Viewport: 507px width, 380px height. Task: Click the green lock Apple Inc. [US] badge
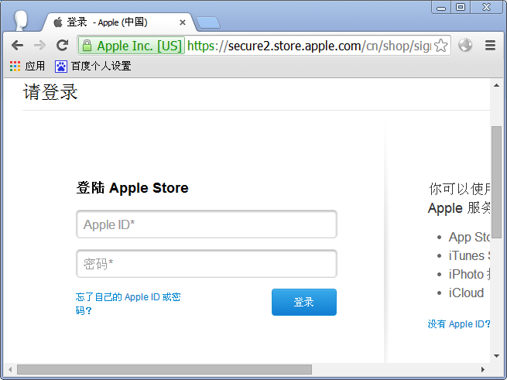click(x=132, y=46)
